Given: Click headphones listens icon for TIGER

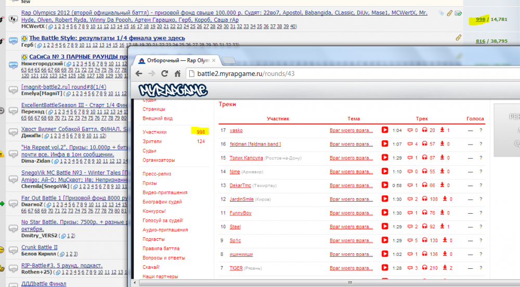Looking at the screenshot, I should click(x=424, y=267).
